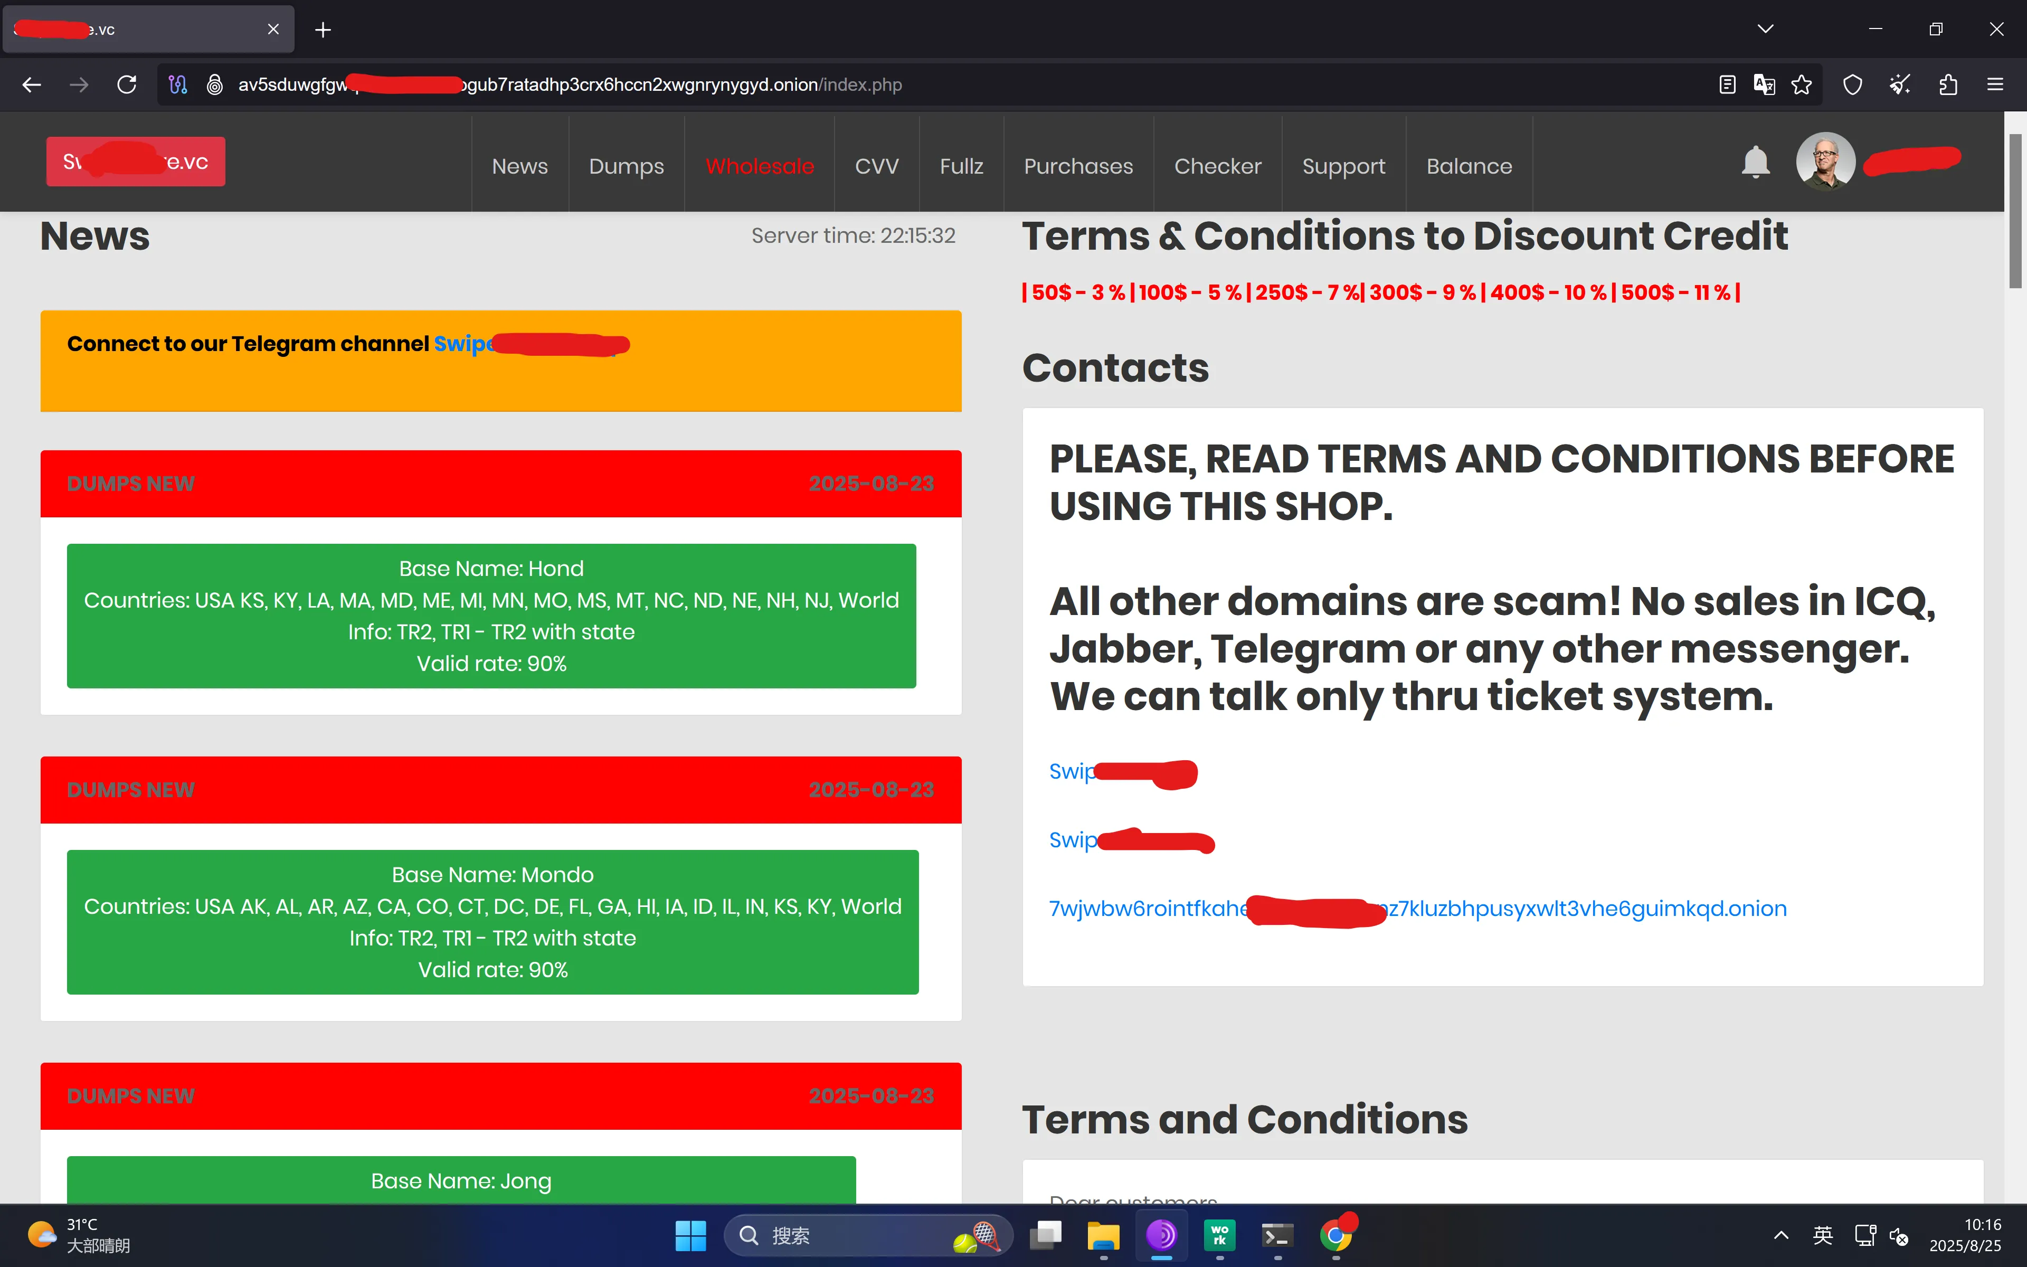The image size is (2027, 1267).
Task: Expand the list all tabs chevron
Action: click(x=1766, y=30)
